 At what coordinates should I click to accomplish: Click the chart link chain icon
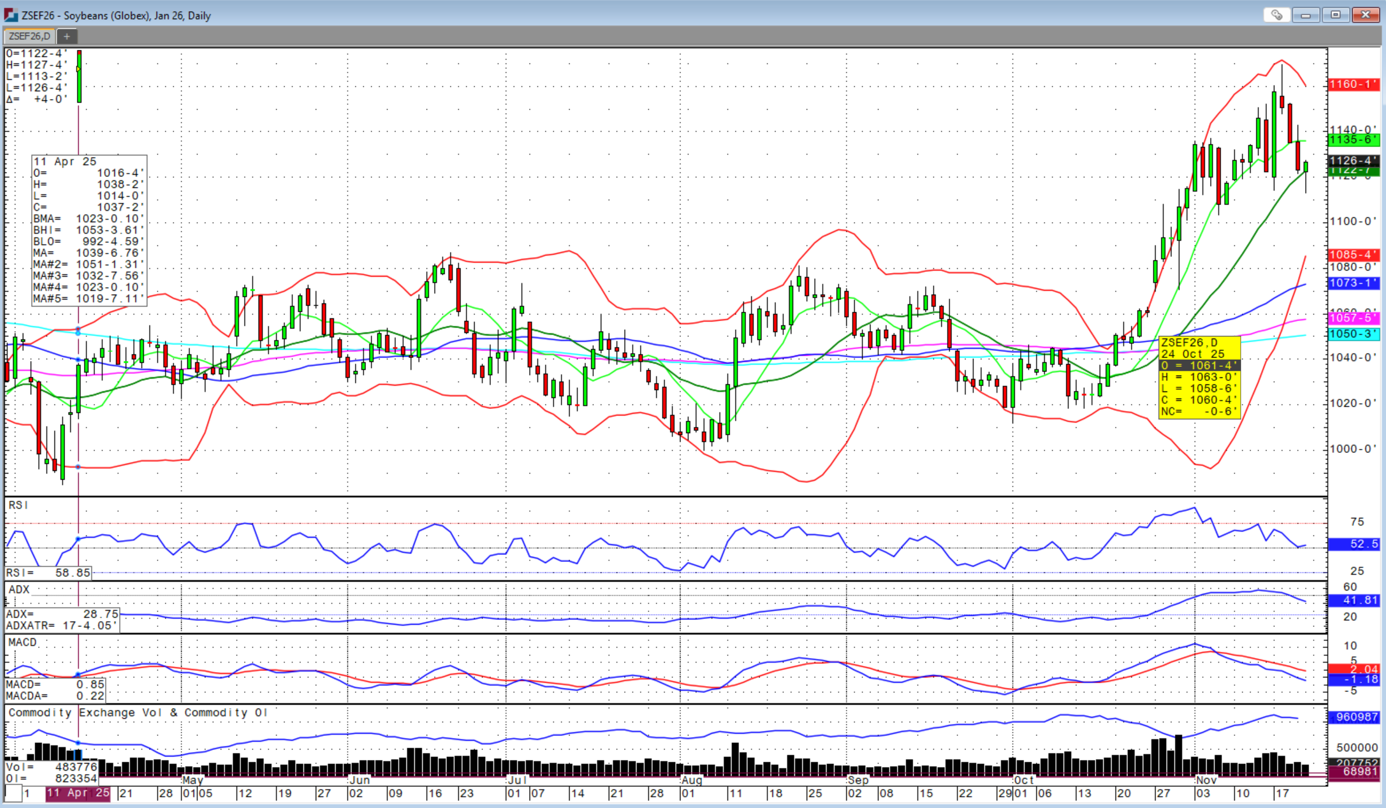coord(1276,15)
